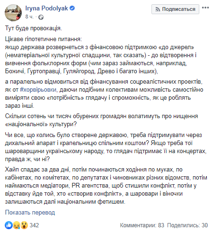This screenshot has width=213, height=232.
Task: Click the globe public-privacy icon
Action: point(41,17)
